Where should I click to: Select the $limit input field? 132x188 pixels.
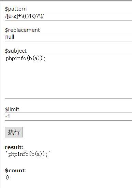(69, 116)
